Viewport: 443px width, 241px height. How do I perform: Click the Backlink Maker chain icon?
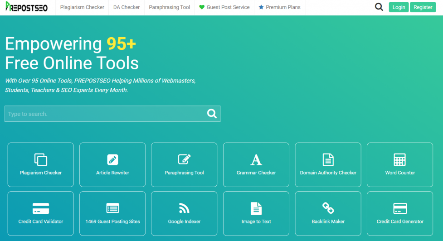328,208
